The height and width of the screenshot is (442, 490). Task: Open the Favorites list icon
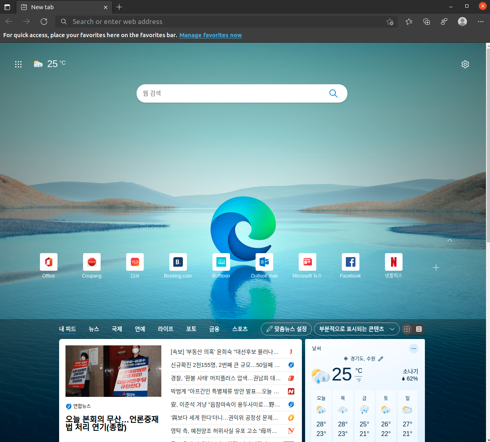[x=409, y=22]
